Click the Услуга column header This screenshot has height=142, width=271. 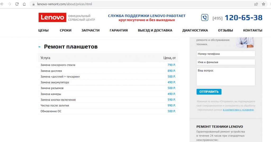tap(45, 58)
